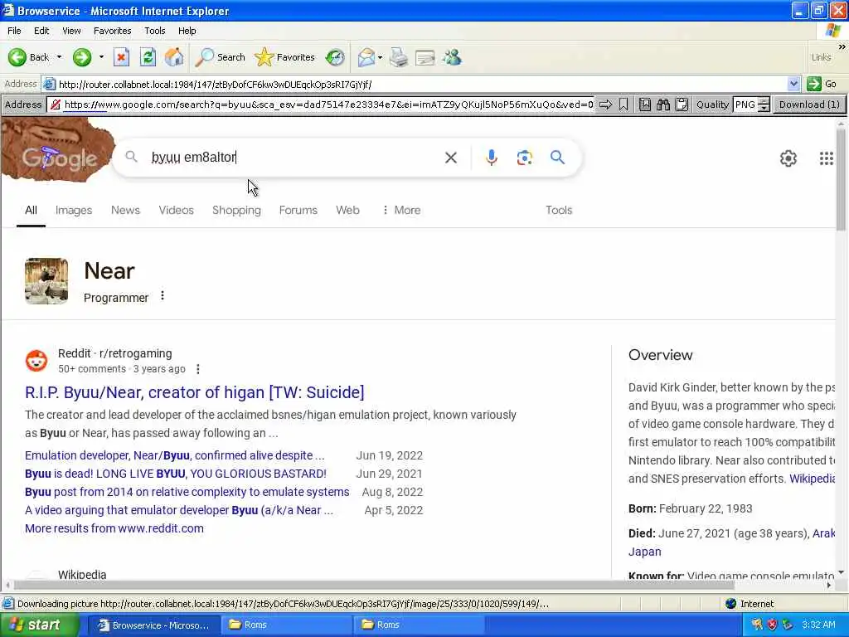
Task: Click the Download (1) button
Action: 809,105
